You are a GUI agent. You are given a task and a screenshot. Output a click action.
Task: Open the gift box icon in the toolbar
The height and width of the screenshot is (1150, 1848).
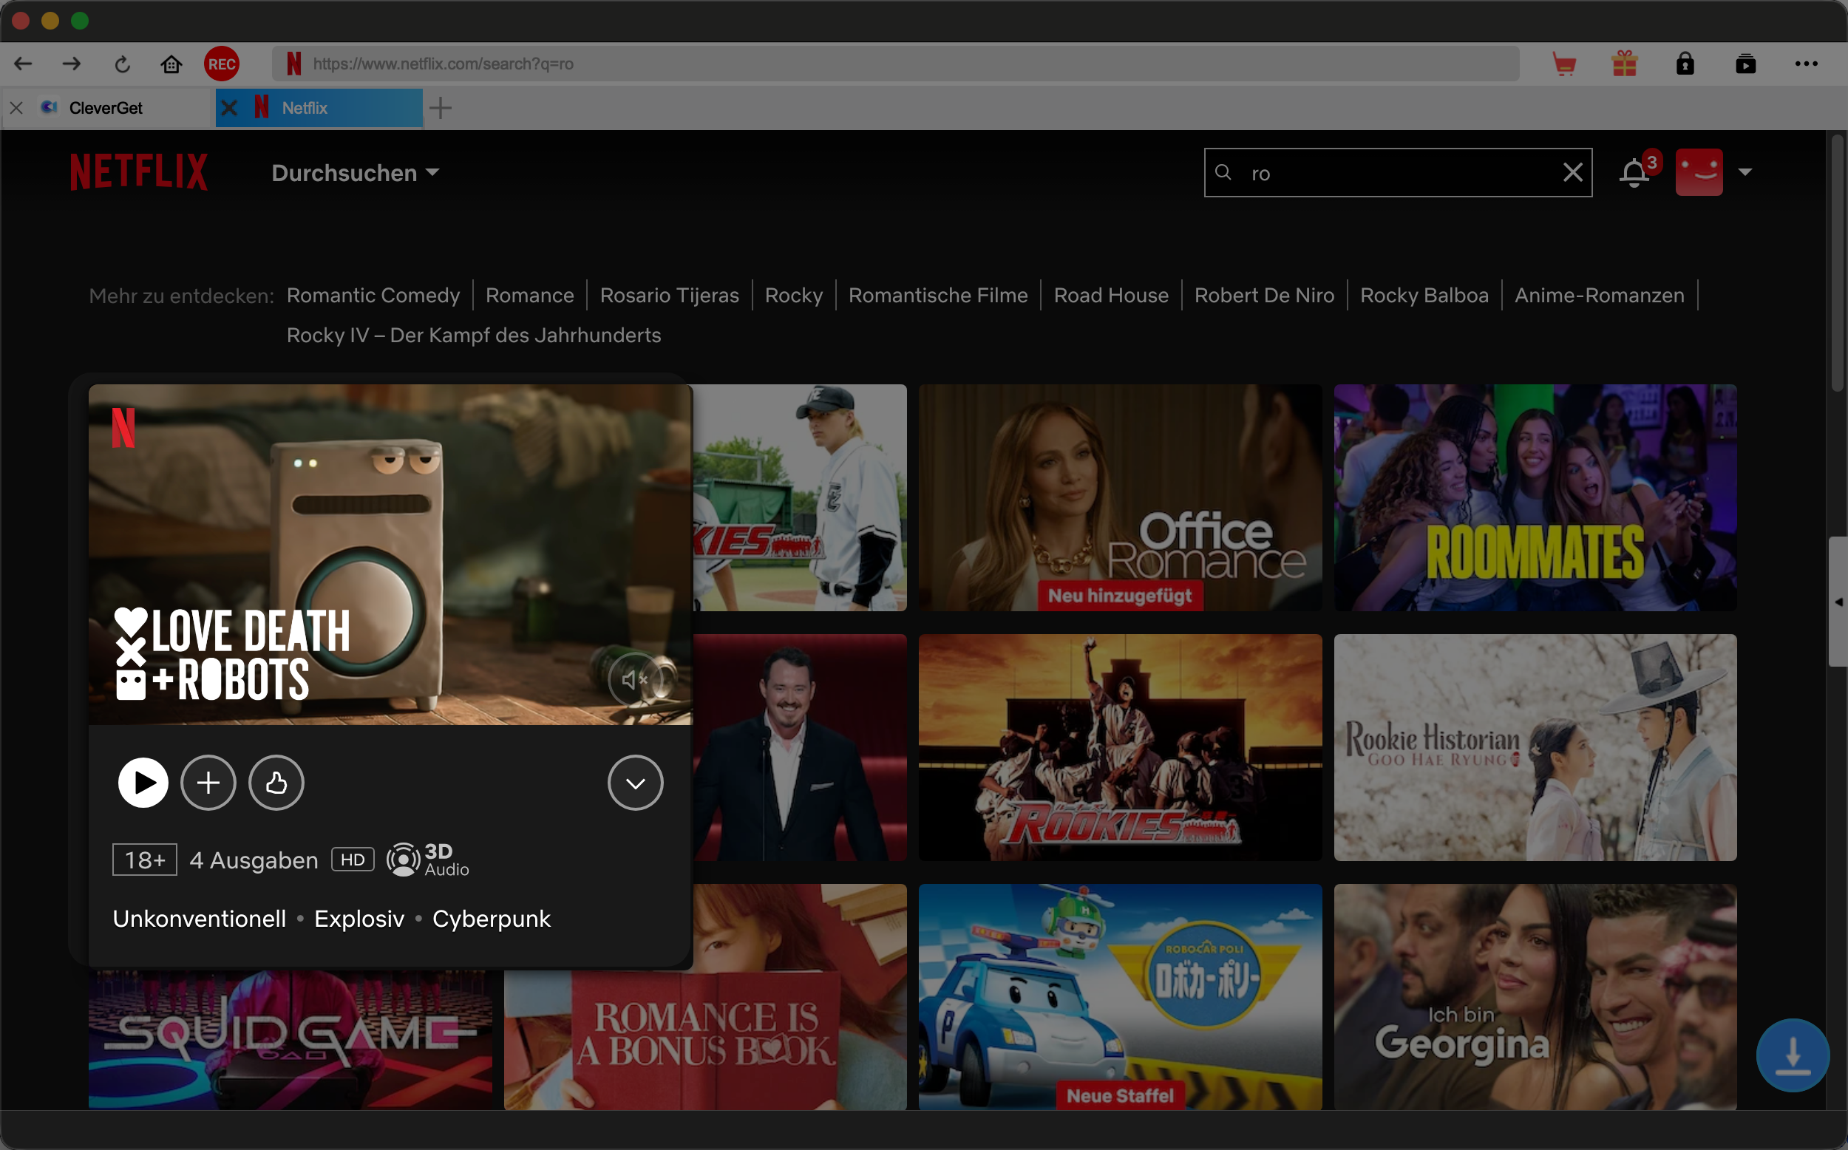click(1625, 64)
